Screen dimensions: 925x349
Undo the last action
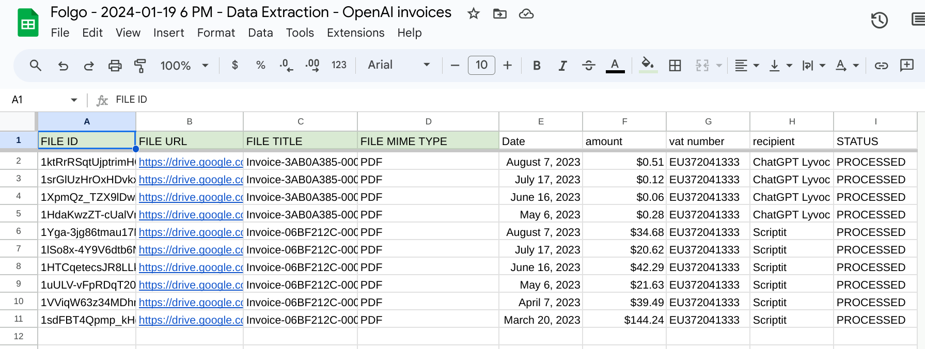(x=63, y=66)
